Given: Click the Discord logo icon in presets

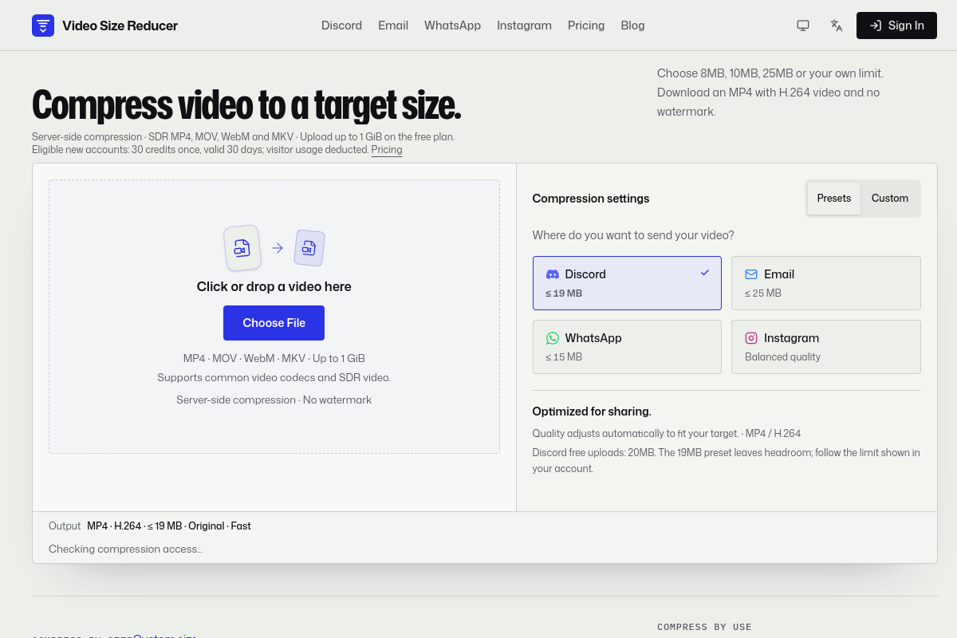Looking at the screenshot, I should pos(552,274).
